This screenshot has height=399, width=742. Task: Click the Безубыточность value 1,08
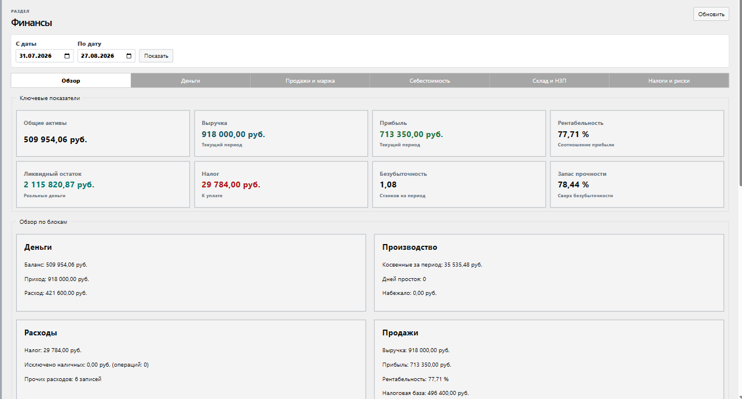pyautogui.click(x=388, y=184)
